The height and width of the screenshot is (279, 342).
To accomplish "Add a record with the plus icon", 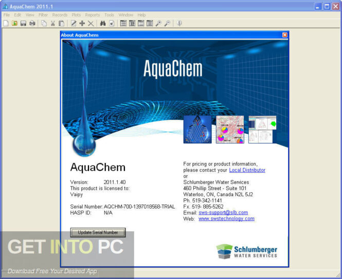I will tap(82, 23).
